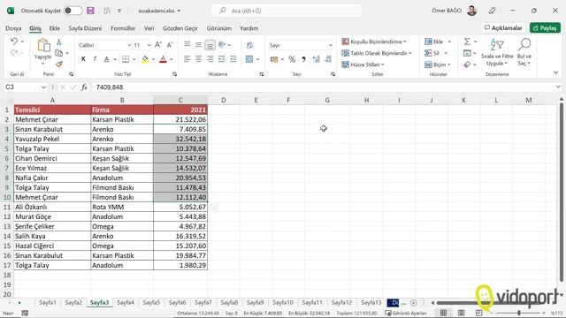566x318 pixels.
Task: Click the Ara search box
Action: coord(287,11)
